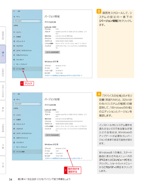Open product key upgrade link in lower window

(x=64, y=158)
